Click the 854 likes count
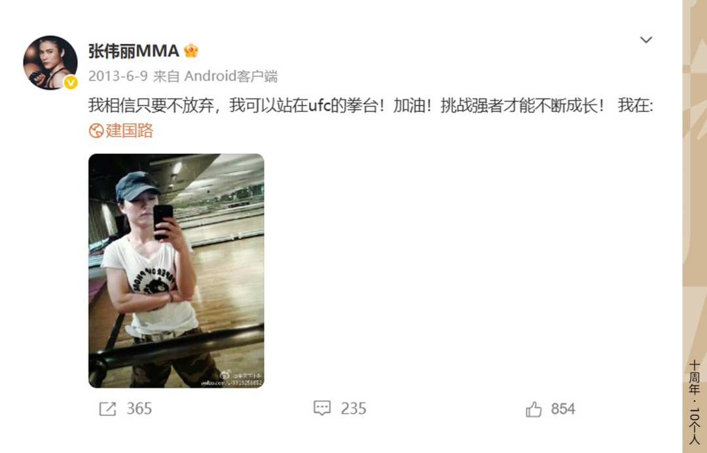 click(563, 409)
